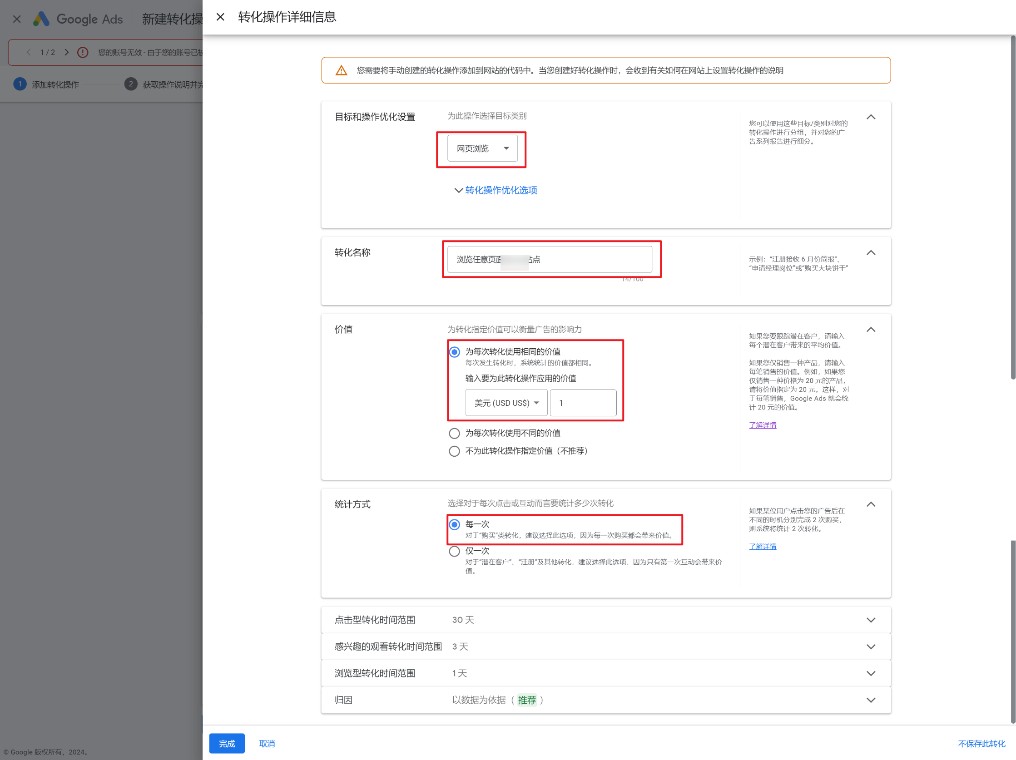
Task: Click the blue 完成 button
Action: tap(227, 744)
